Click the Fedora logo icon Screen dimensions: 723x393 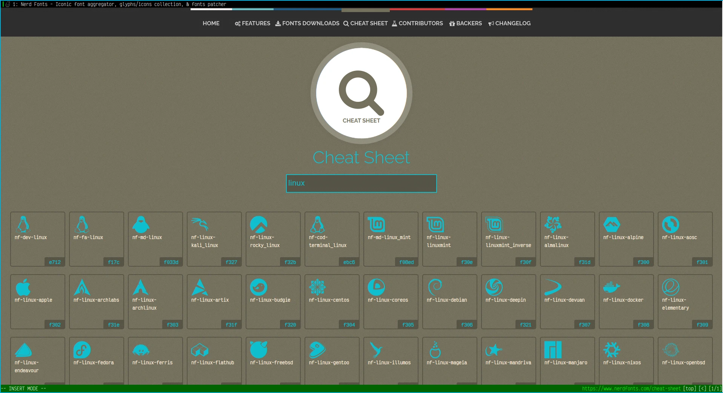pyautogui.click(x=82, y=350)
